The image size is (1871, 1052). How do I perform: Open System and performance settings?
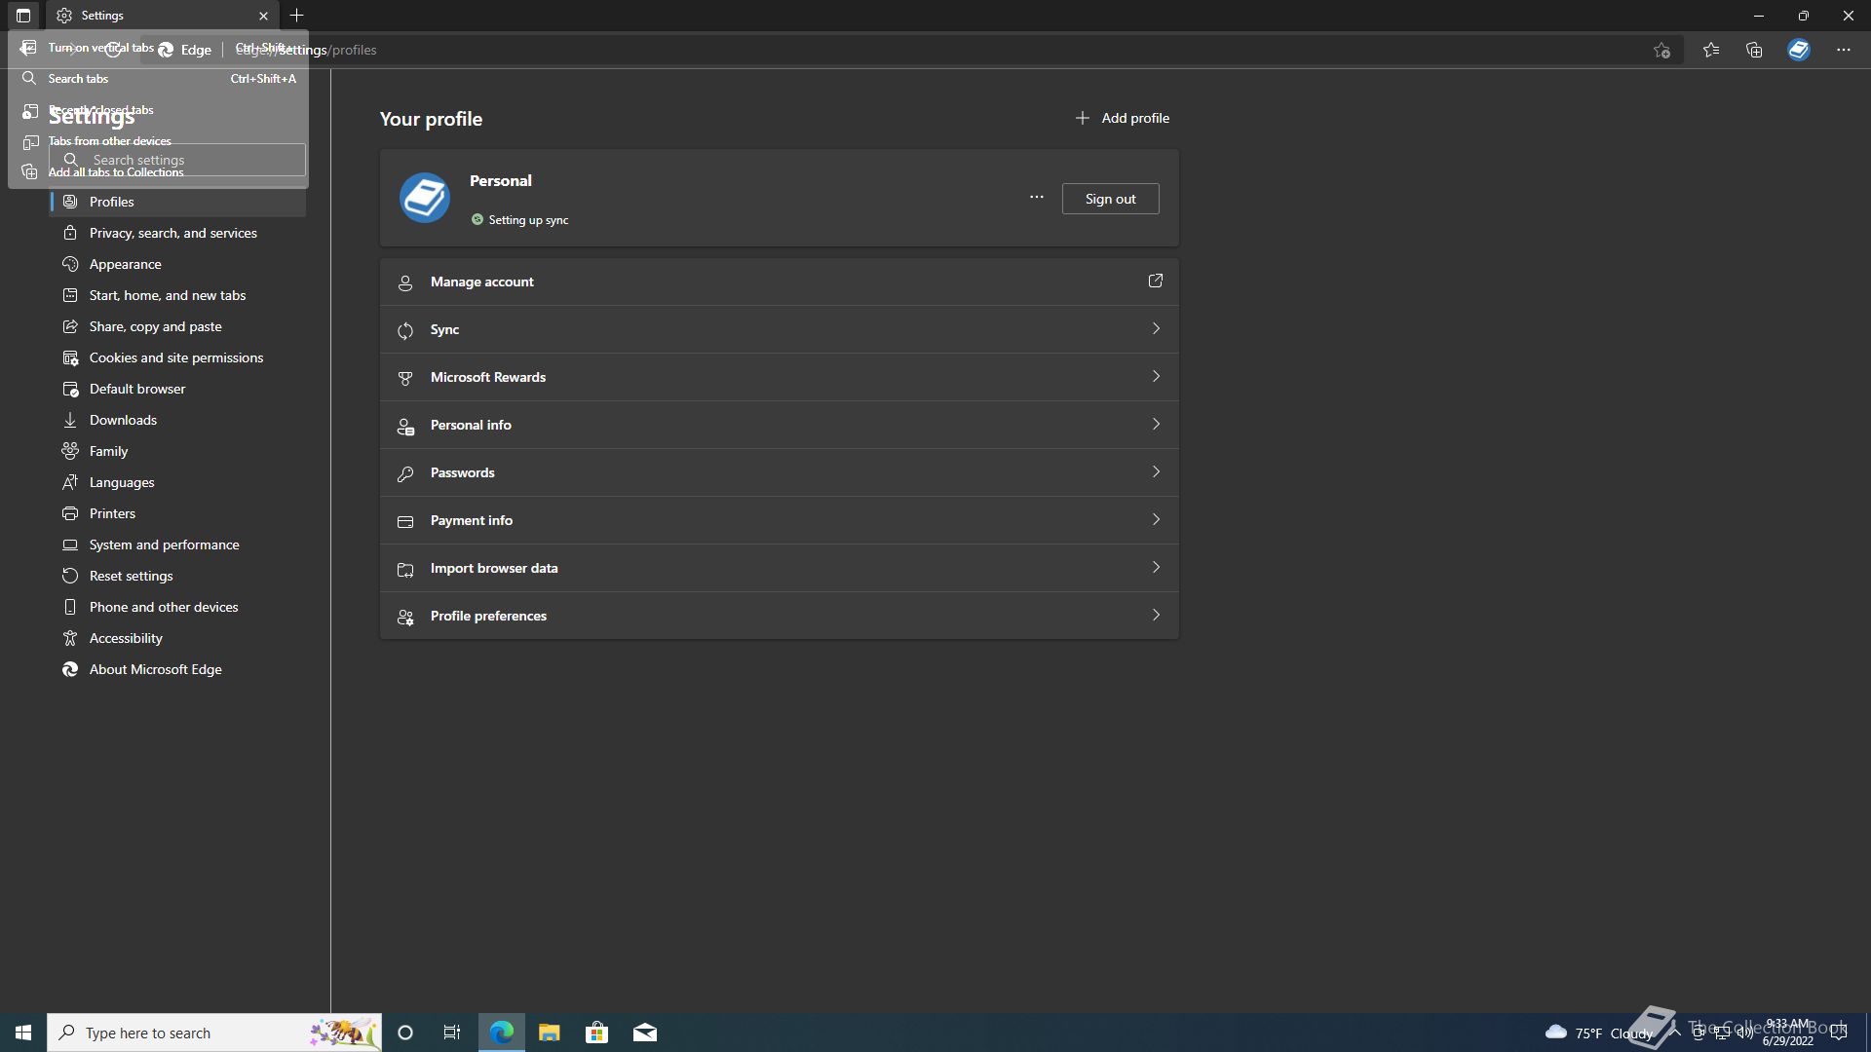[178, 545]
